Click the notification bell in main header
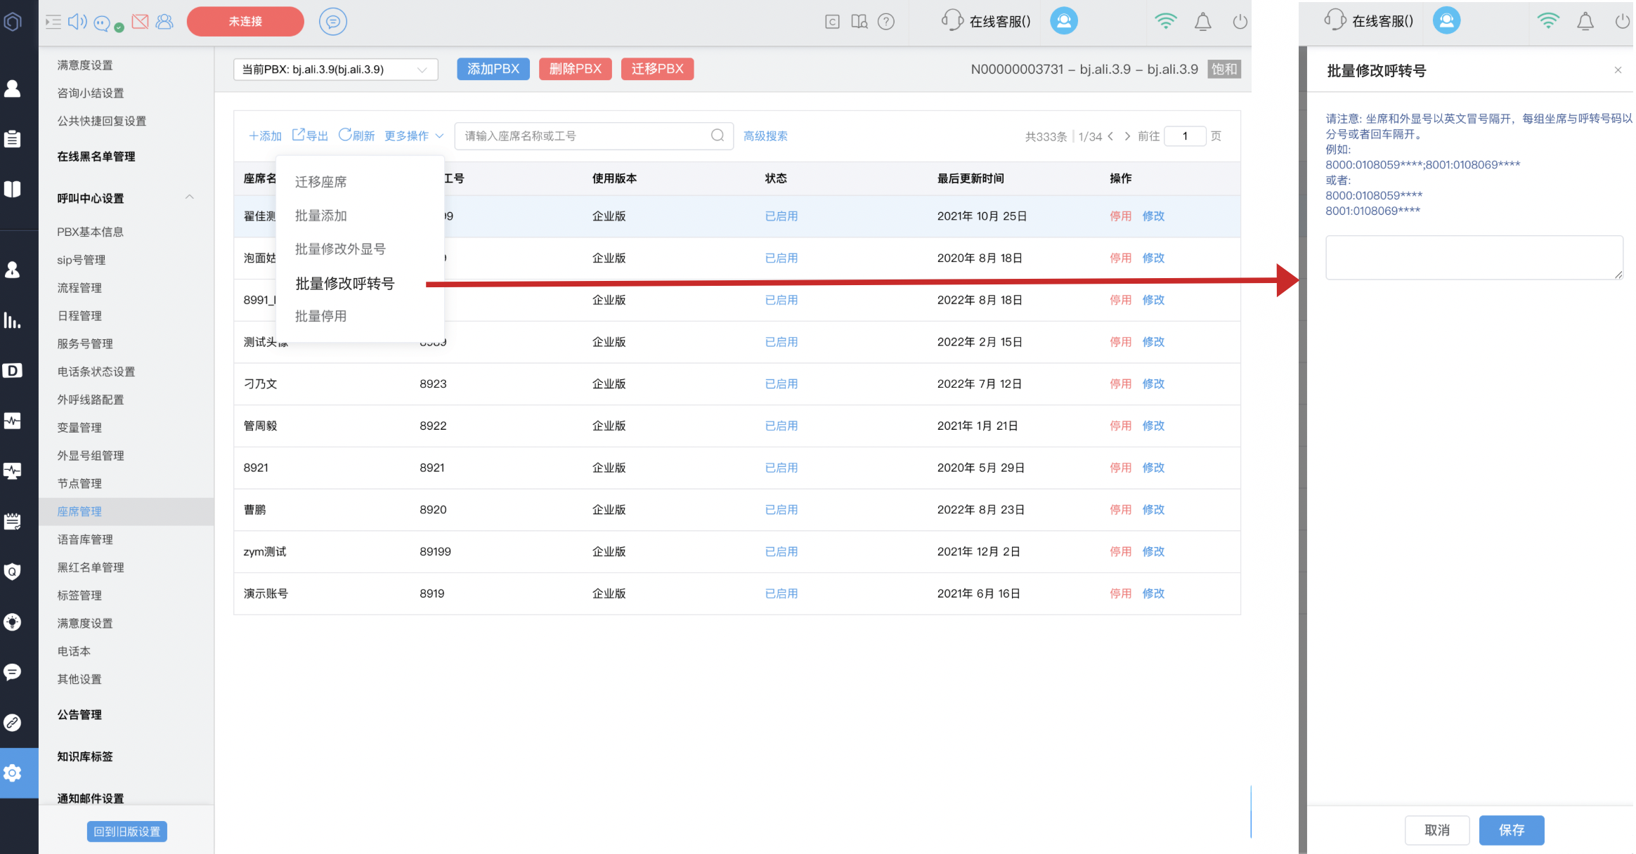This screenshot has width=1636, height=854. click(x=1202, y=22)
